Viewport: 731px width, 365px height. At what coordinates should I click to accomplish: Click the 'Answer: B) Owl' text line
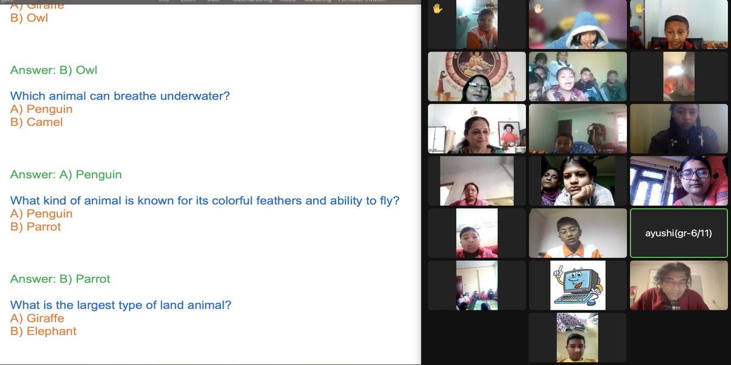54,70
